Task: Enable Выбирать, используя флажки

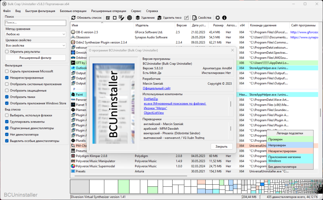Action: click(x=7, y=115)
